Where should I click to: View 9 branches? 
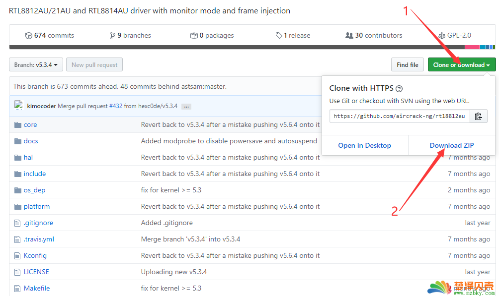pyautogui.click(x=131, y=36)
